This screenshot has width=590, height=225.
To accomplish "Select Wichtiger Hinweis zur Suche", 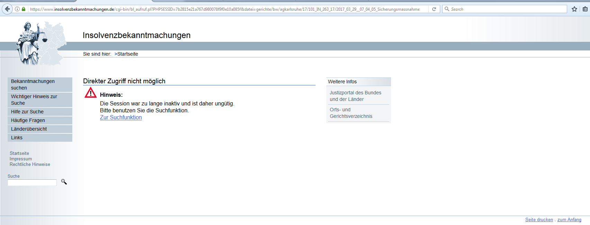I will click(34, 100).
